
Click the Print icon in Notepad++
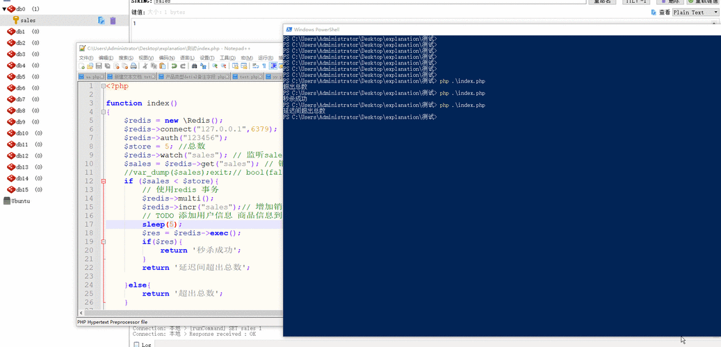point(133,66)
